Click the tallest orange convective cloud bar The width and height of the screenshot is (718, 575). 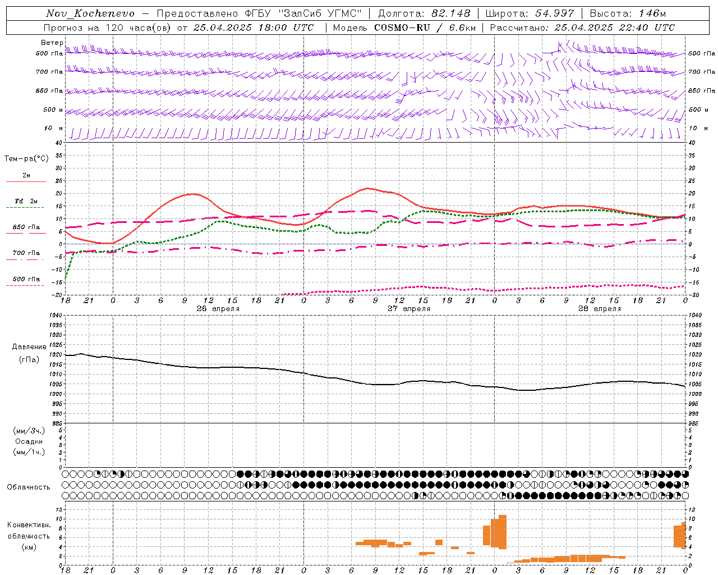[x=503, y=532]
